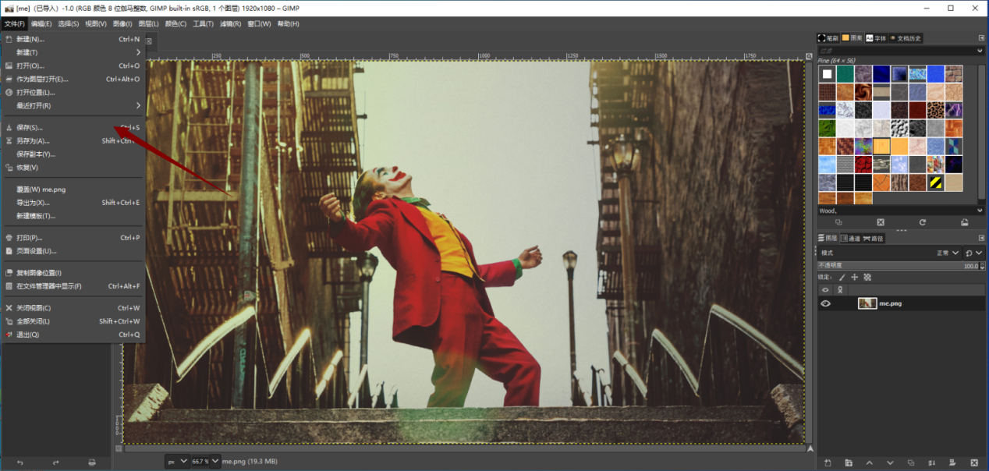This screenshot has width=989, height=471.
Task: Open the 工具(T) menu
Action: 203,23
